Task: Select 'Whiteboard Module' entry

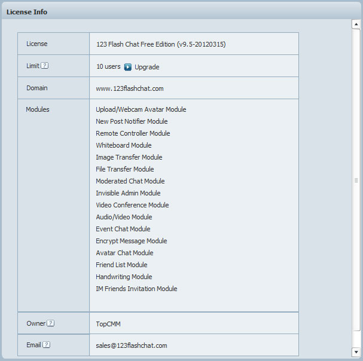Action: click(124, 145)
